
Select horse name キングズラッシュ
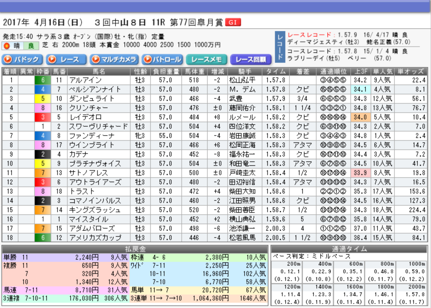95,210
